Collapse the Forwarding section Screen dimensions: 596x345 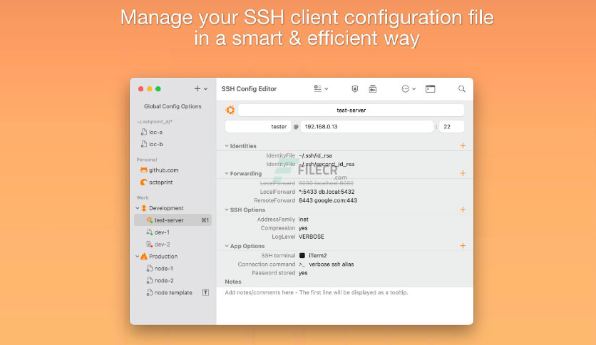tap(227, 173)
